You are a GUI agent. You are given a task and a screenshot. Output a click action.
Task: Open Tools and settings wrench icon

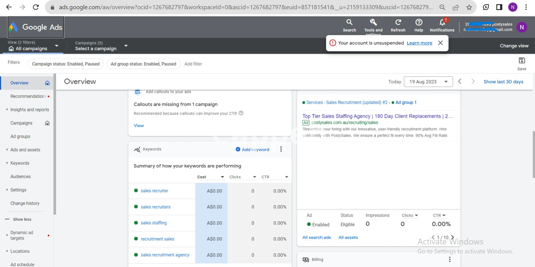click(x=373, y=22)
